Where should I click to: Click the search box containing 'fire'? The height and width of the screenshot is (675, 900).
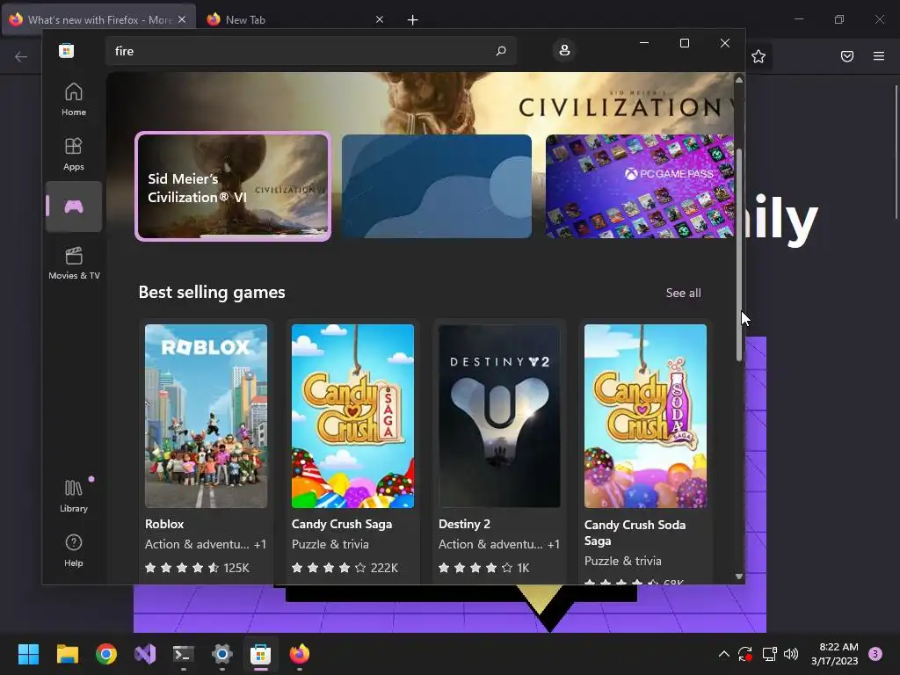[x=310, y=50]
